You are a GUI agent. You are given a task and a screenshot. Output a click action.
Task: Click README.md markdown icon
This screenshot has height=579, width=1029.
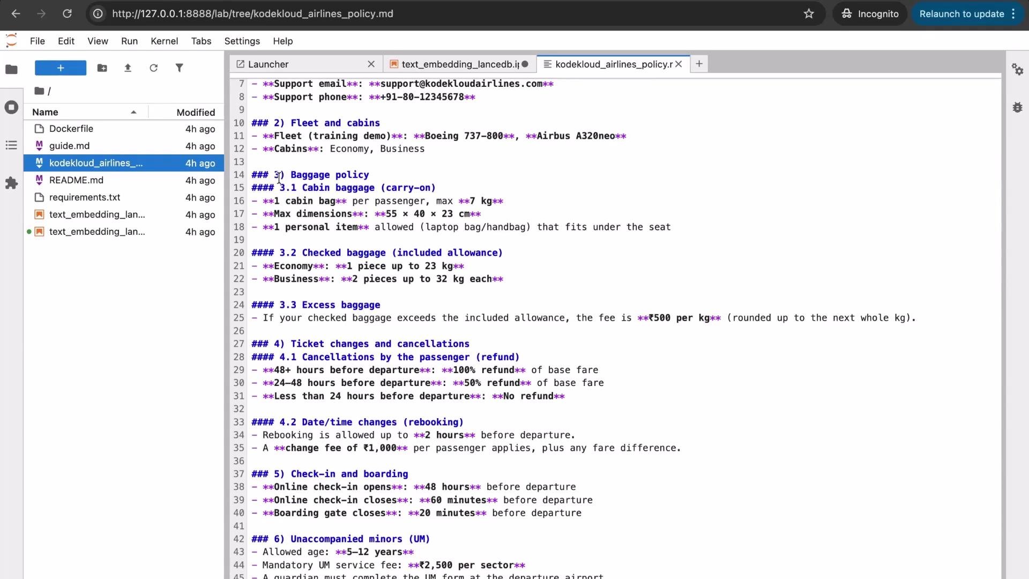click(x=39, y=180)
